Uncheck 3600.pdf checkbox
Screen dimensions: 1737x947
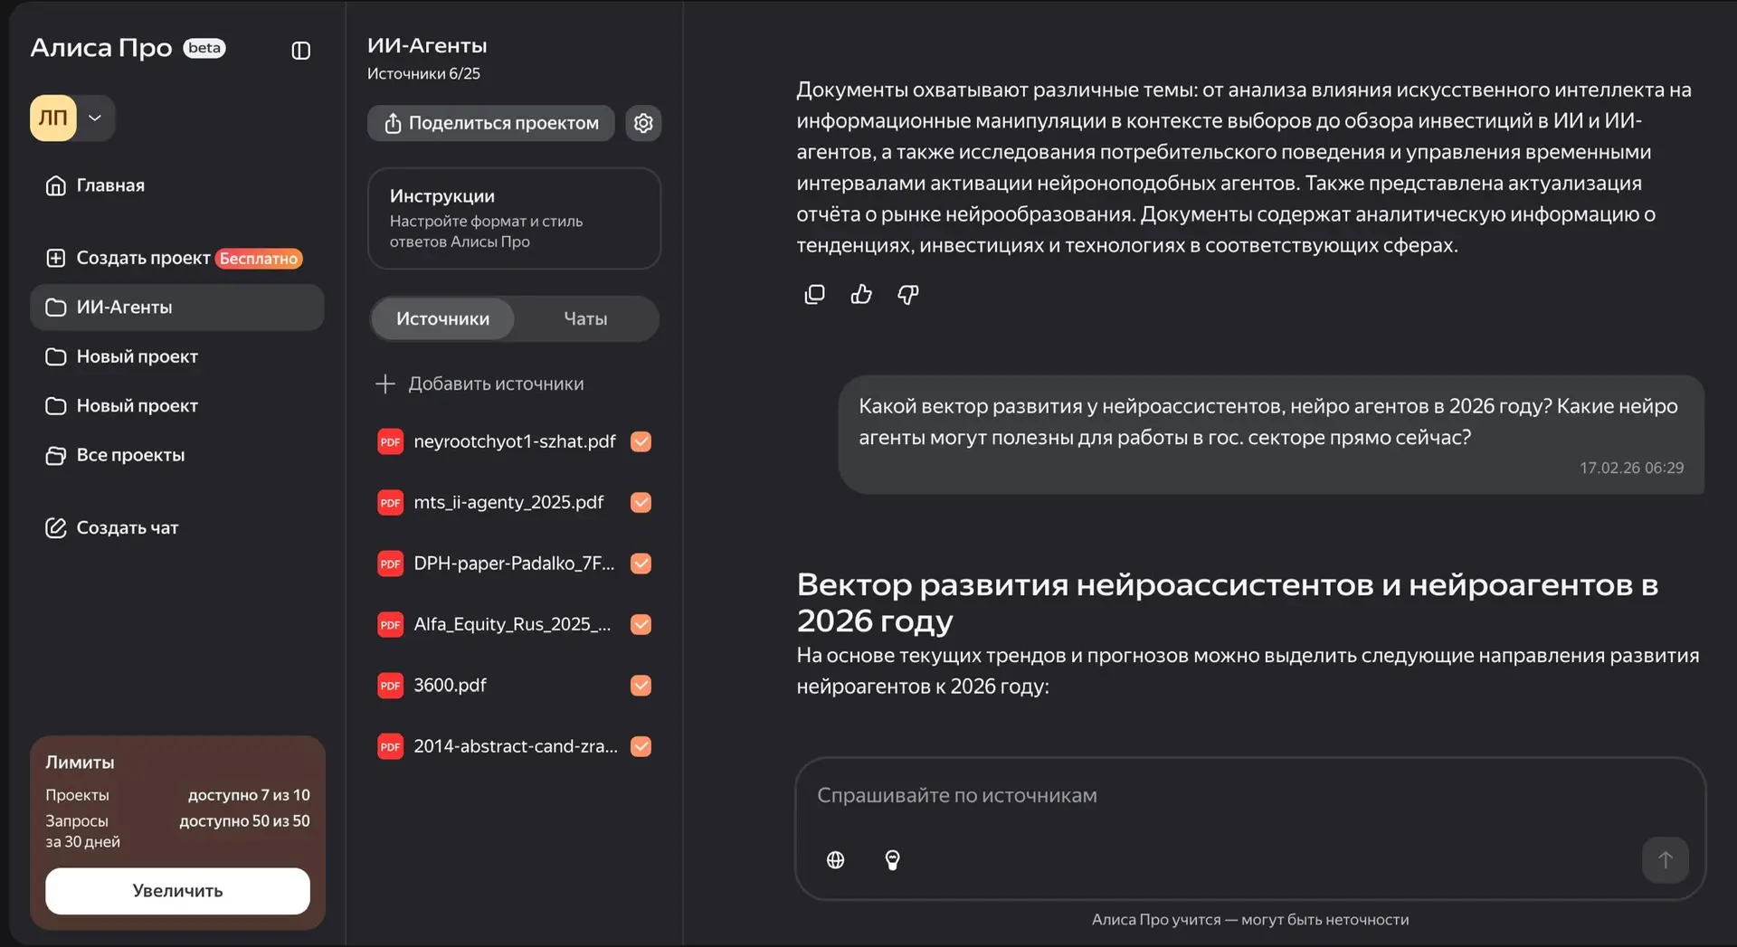tap(641, 686)
